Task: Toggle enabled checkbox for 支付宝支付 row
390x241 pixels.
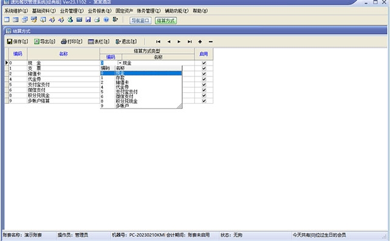Action: (x=204, y=84)
